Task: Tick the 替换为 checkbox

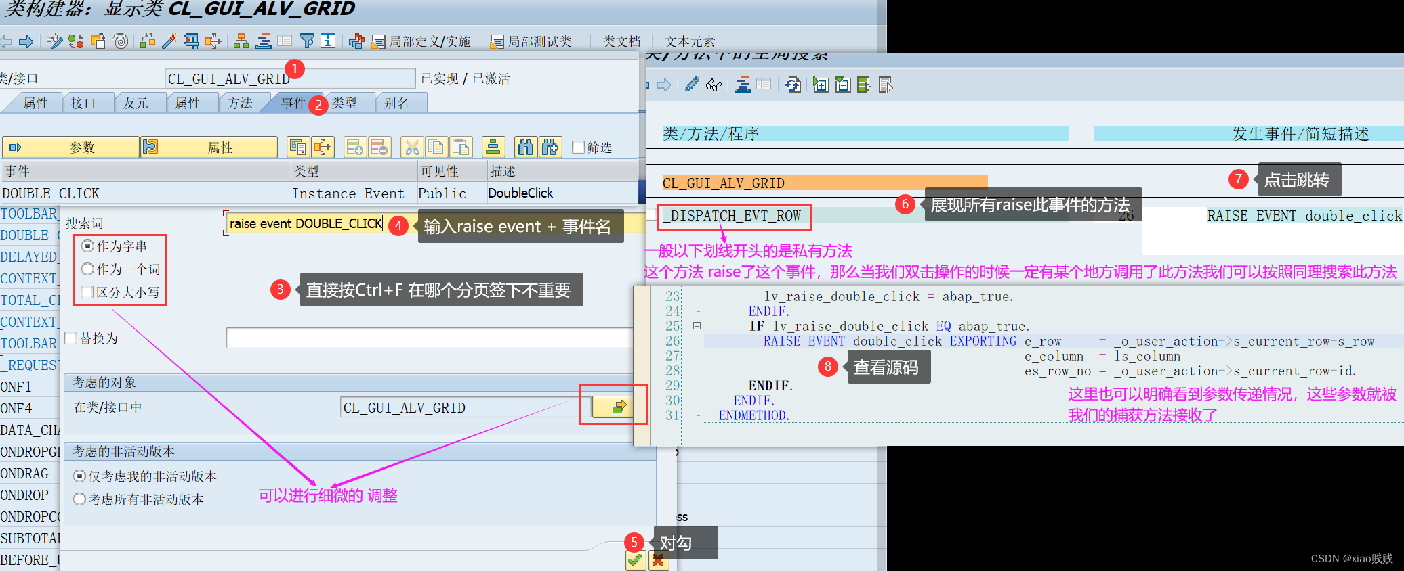Action: (x=71, y=338)
